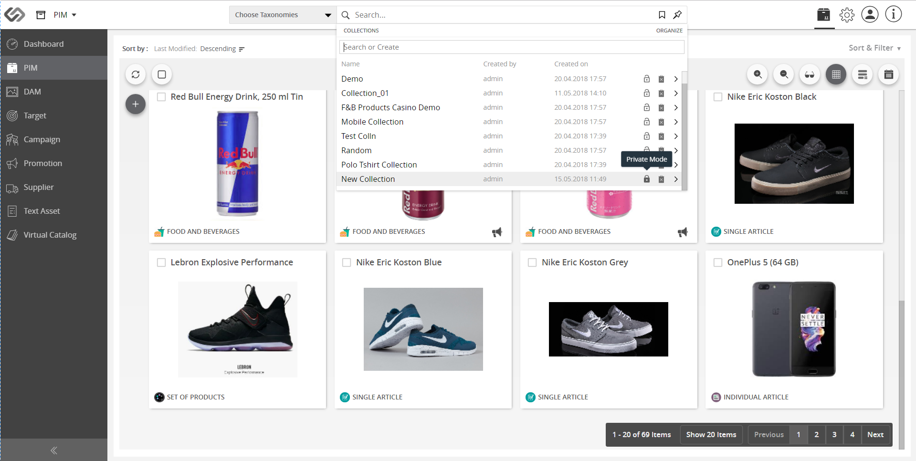Click the add plus button

tap(136, 104)
